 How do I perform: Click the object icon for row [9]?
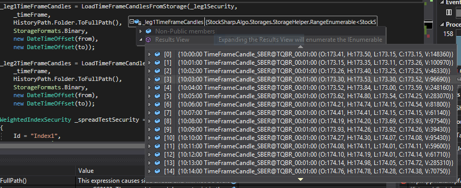click(x=158, y=130)
